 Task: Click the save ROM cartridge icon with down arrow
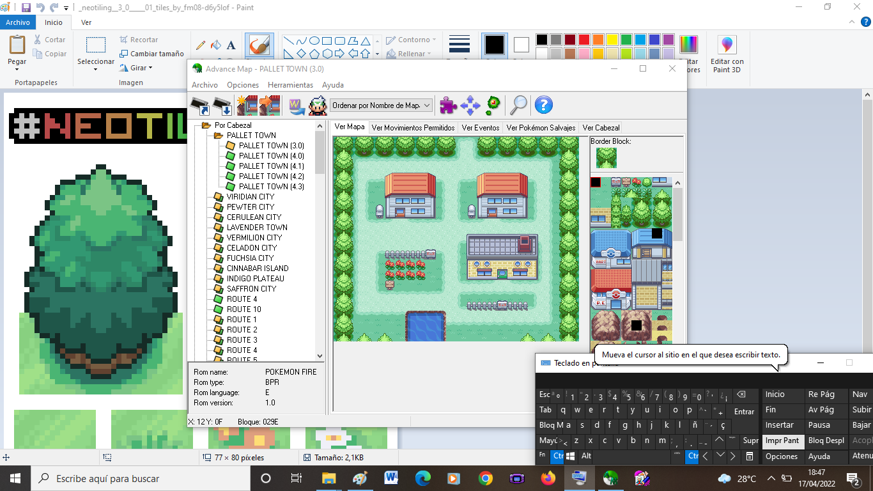222,105
